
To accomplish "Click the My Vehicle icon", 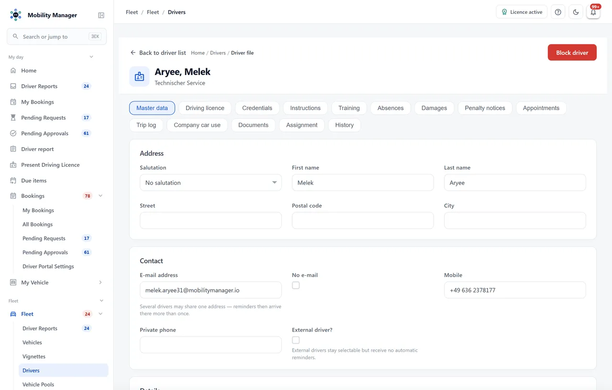I will pyautogui.click(x=13, y=282).
